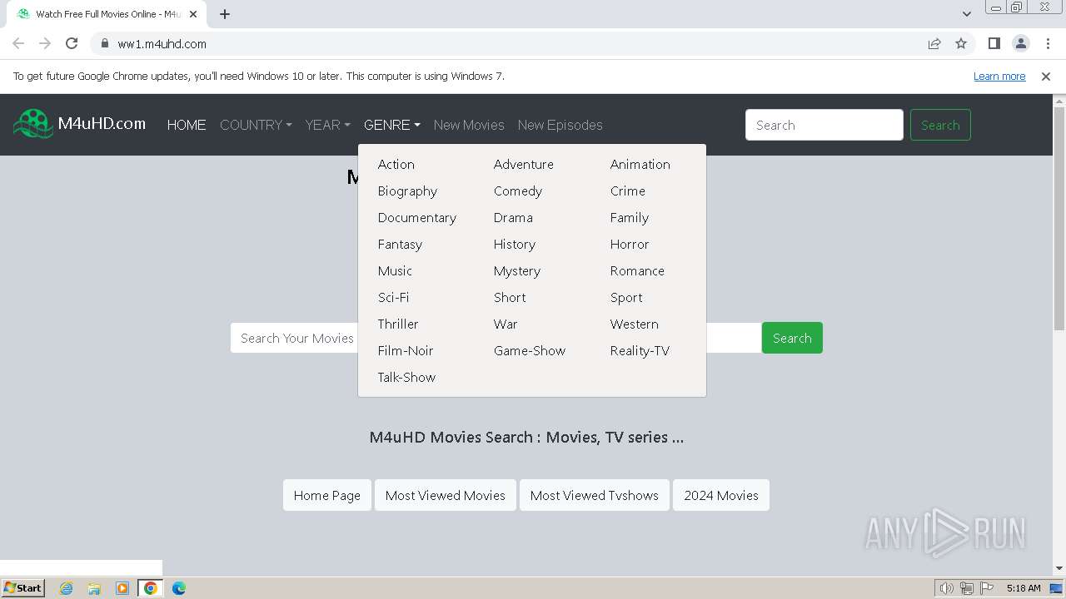Viewport: 1066px width, 599px height.
Task: Expand the COUNTRY dropdown menu
Action: pos(256,125)
